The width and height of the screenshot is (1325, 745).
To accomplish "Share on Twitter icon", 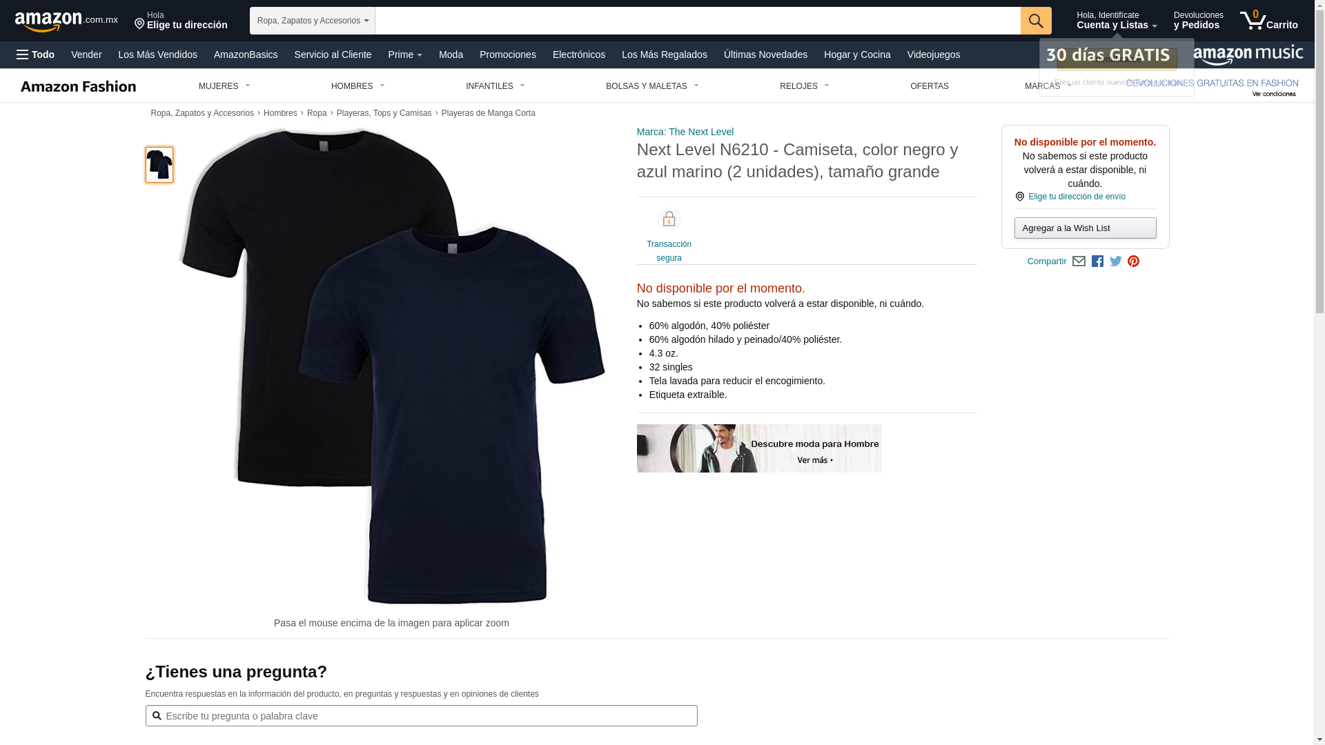I will click(1116, 261).
